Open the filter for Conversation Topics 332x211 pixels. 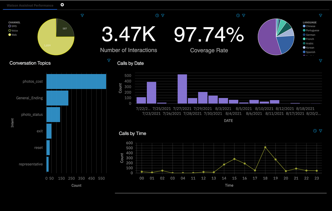point(109,60)
